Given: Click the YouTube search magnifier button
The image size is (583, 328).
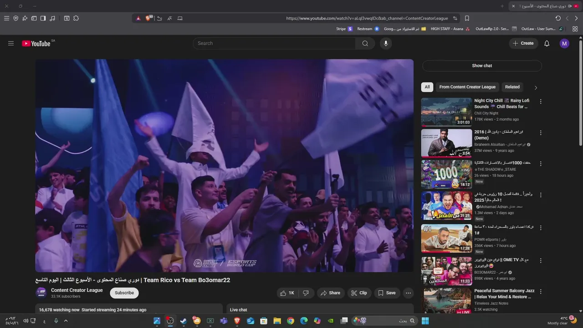Looking at the screenshot, I should point(365,43).
